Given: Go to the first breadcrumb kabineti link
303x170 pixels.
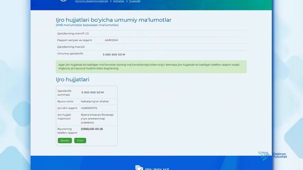Looking at the screenshot, I should pyautogui.click(x=91, y=1).
